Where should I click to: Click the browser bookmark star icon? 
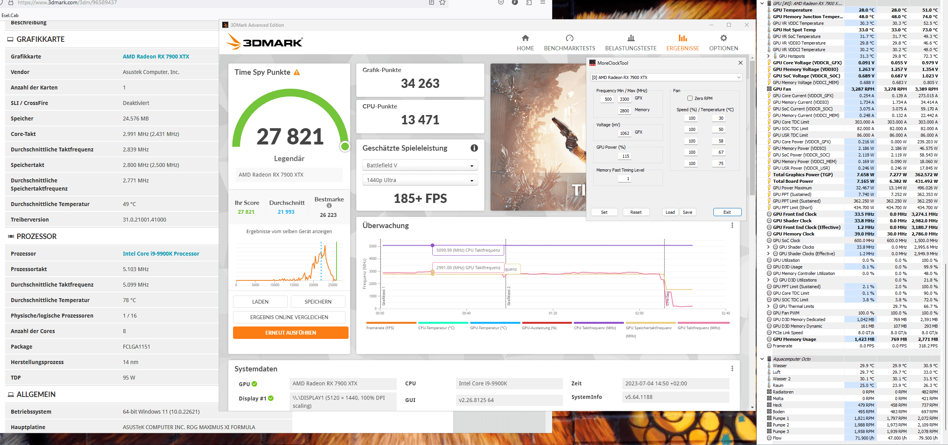coord(442,3)
